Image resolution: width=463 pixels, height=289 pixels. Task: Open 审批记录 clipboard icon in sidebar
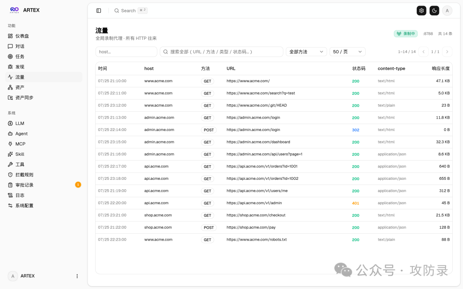pos(10,185)
